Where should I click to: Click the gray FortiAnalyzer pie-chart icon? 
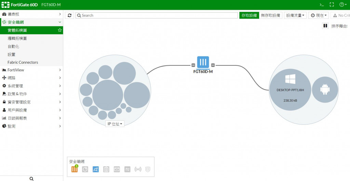pyautogui.click(x=85, y=169)
